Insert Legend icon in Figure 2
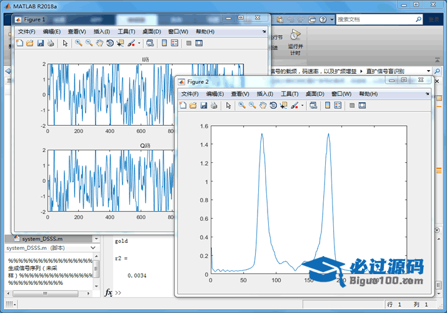The image size is (447, 313). [x=338, y=105]
